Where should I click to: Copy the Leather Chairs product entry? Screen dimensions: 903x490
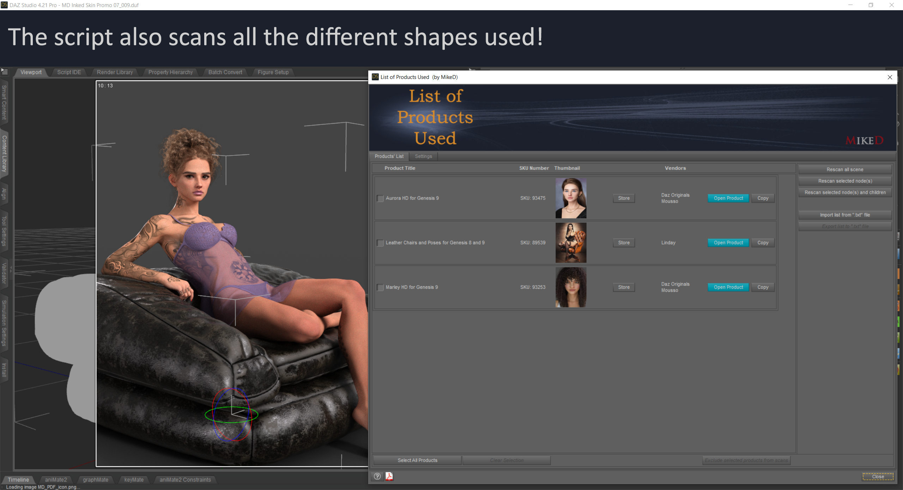point(763,243)
